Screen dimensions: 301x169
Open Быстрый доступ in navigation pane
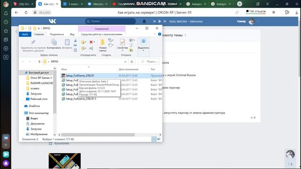pyautogui.click(x=39, y=73)
